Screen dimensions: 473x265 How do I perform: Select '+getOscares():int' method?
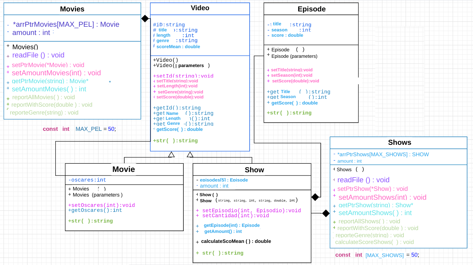[x=95, y=210]
